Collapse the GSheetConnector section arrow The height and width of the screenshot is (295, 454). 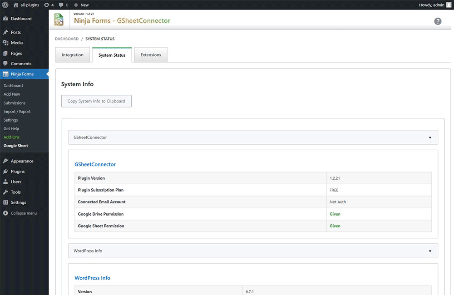(430, 138)
